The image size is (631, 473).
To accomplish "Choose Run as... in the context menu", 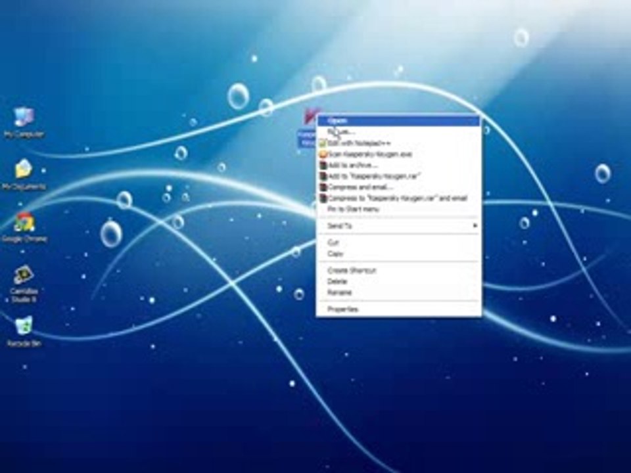I will (x=399, y=131).
